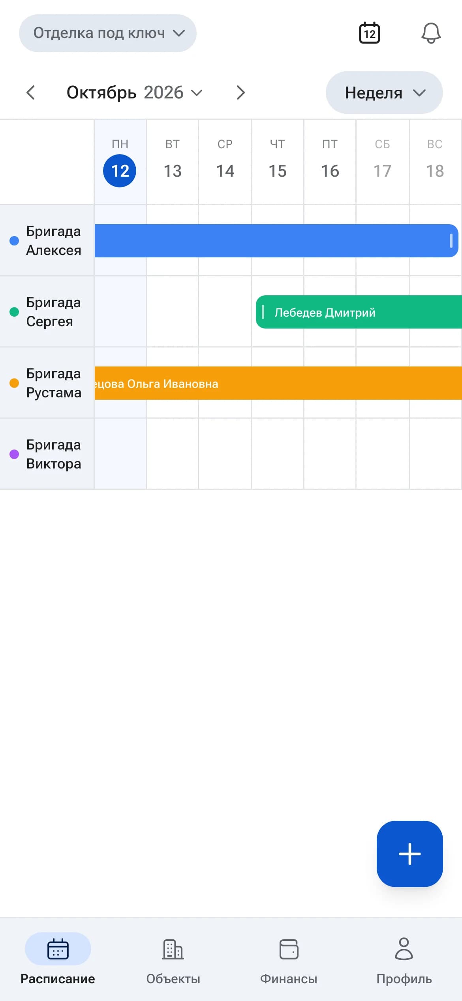The width and height of the screenshot is (462, 1001).
Task: Expand the Отделка под ключ dropdown
Action: pyautogui.click(x=108, y=33)
